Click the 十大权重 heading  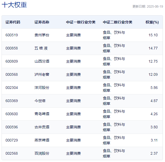click(x=14, y=5)
